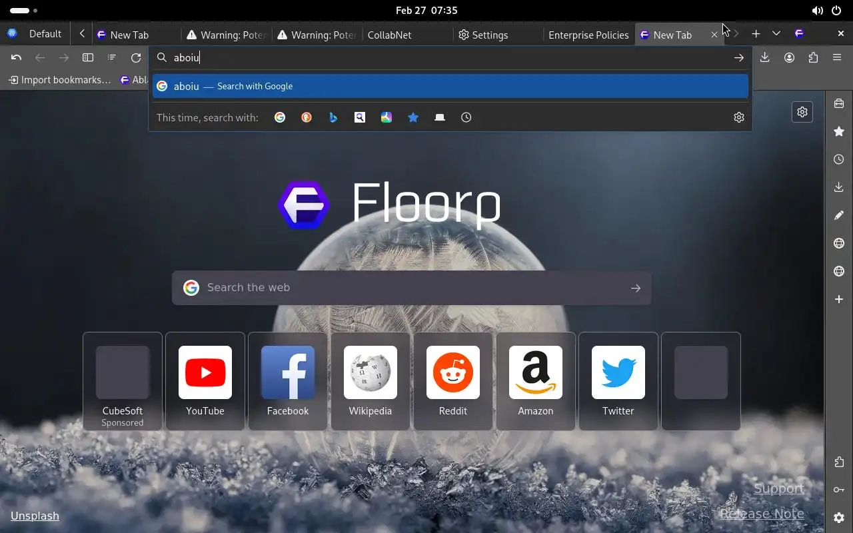Open new tab page customize gear

pos(802,112)
